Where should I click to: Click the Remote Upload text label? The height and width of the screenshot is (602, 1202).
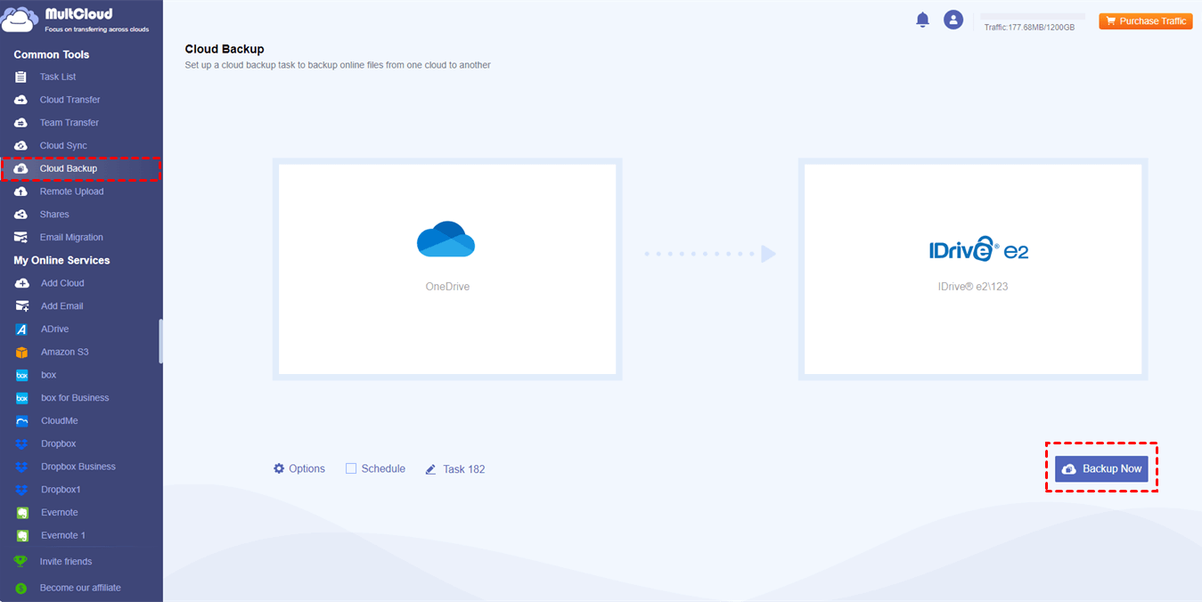(x=71, y=191)
